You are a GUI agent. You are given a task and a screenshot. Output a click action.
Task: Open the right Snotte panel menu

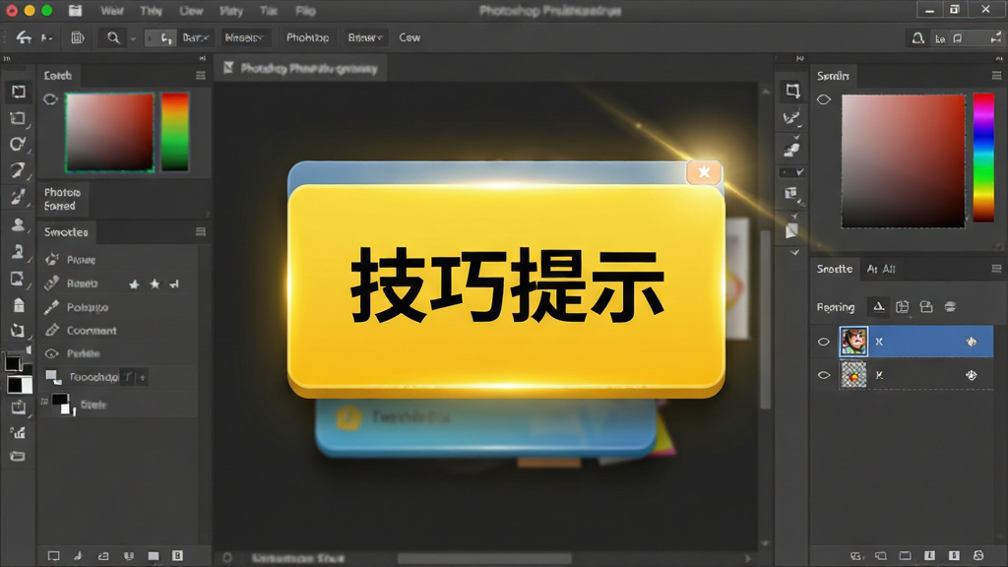pyautogui.click(x=996, y=269)
